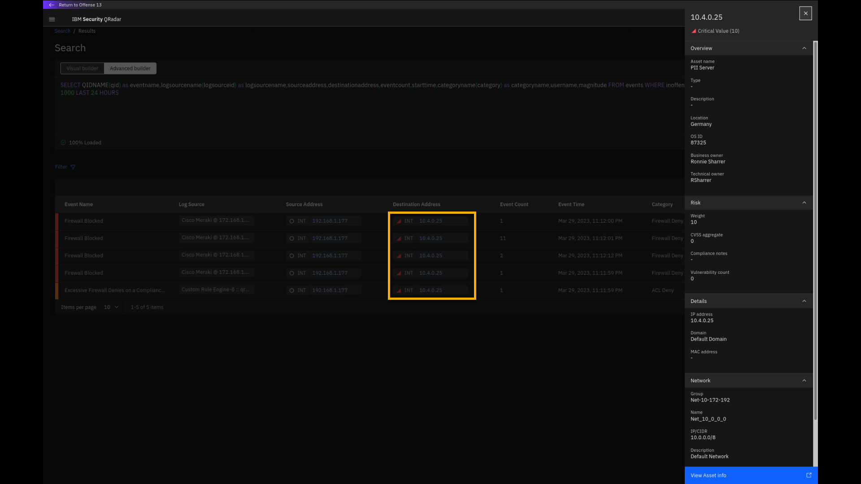Viewport: 861px width, 484px height.
Task: Click critical value triangle icon in panel header
Action: coord(694,31)
